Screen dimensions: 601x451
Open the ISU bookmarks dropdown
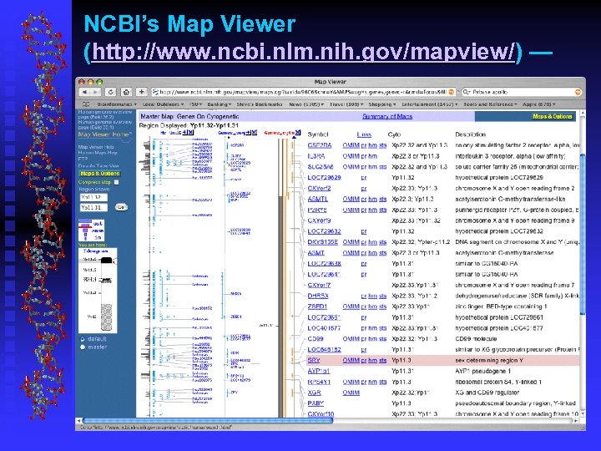point(195,104)
